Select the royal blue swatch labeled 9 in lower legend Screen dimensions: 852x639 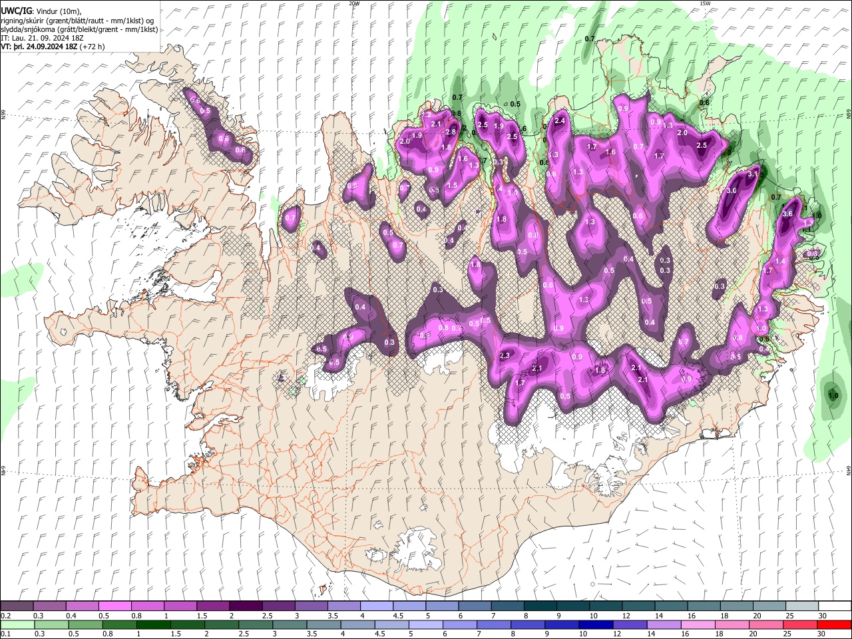pos(562,625)
